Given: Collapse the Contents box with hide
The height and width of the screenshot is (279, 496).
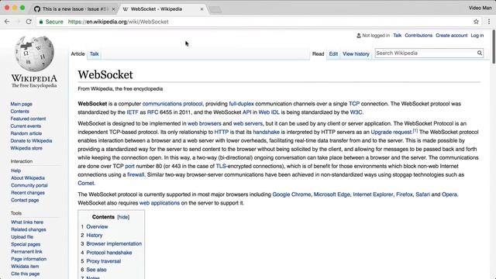Looking at the screenshot, I should [123, 217].
